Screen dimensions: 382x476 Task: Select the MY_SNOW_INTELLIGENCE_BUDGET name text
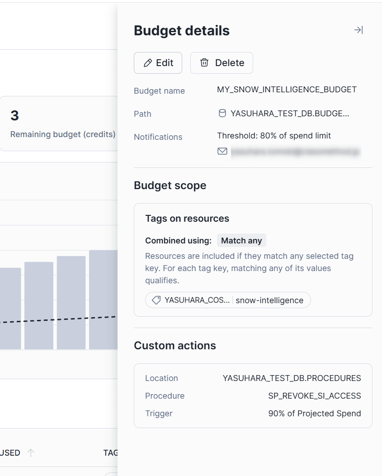[287, 90]
